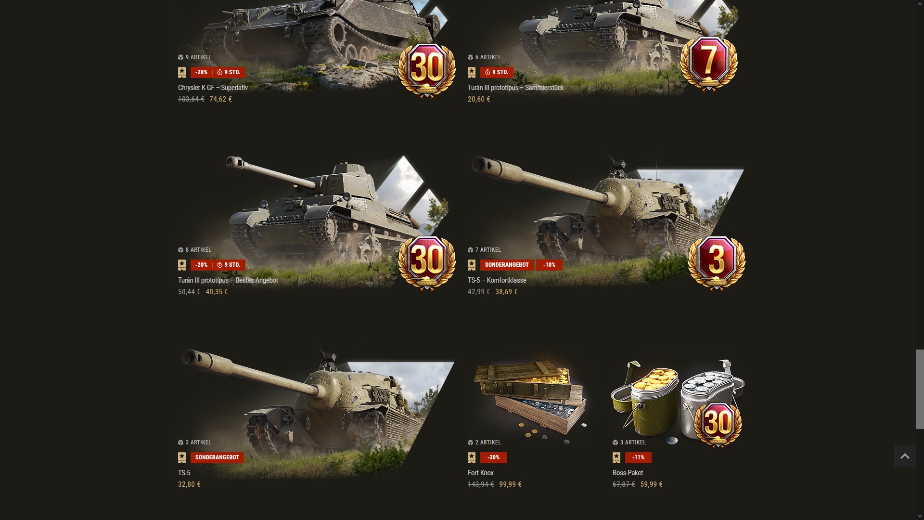
Task: Click the 3-day premium badge on TS-5 Komfortklasse
Action: pyautogui.click(x=717, y=263)
